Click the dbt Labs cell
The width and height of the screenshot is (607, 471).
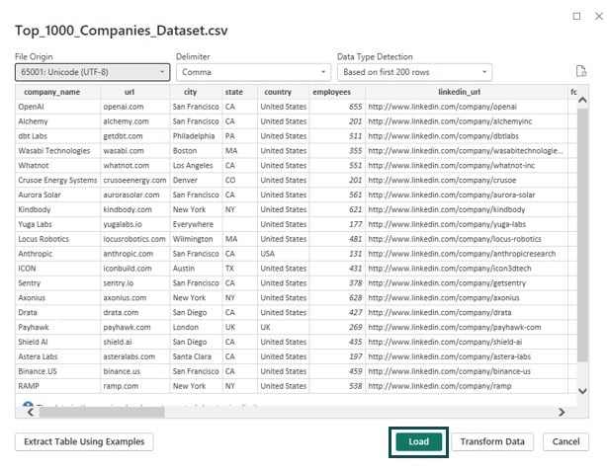pyautogui.click(x=58, y=136)
